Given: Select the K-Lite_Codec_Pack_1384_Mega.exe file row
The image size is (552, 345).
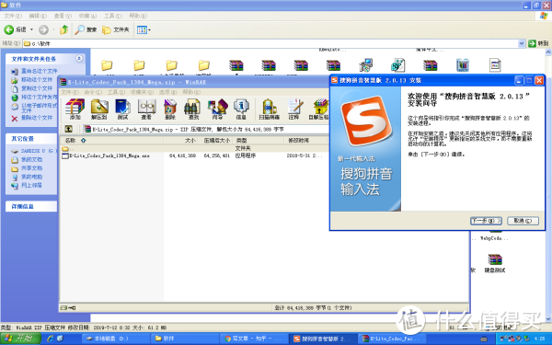Looking at the screenshot, I should [193, 155].
